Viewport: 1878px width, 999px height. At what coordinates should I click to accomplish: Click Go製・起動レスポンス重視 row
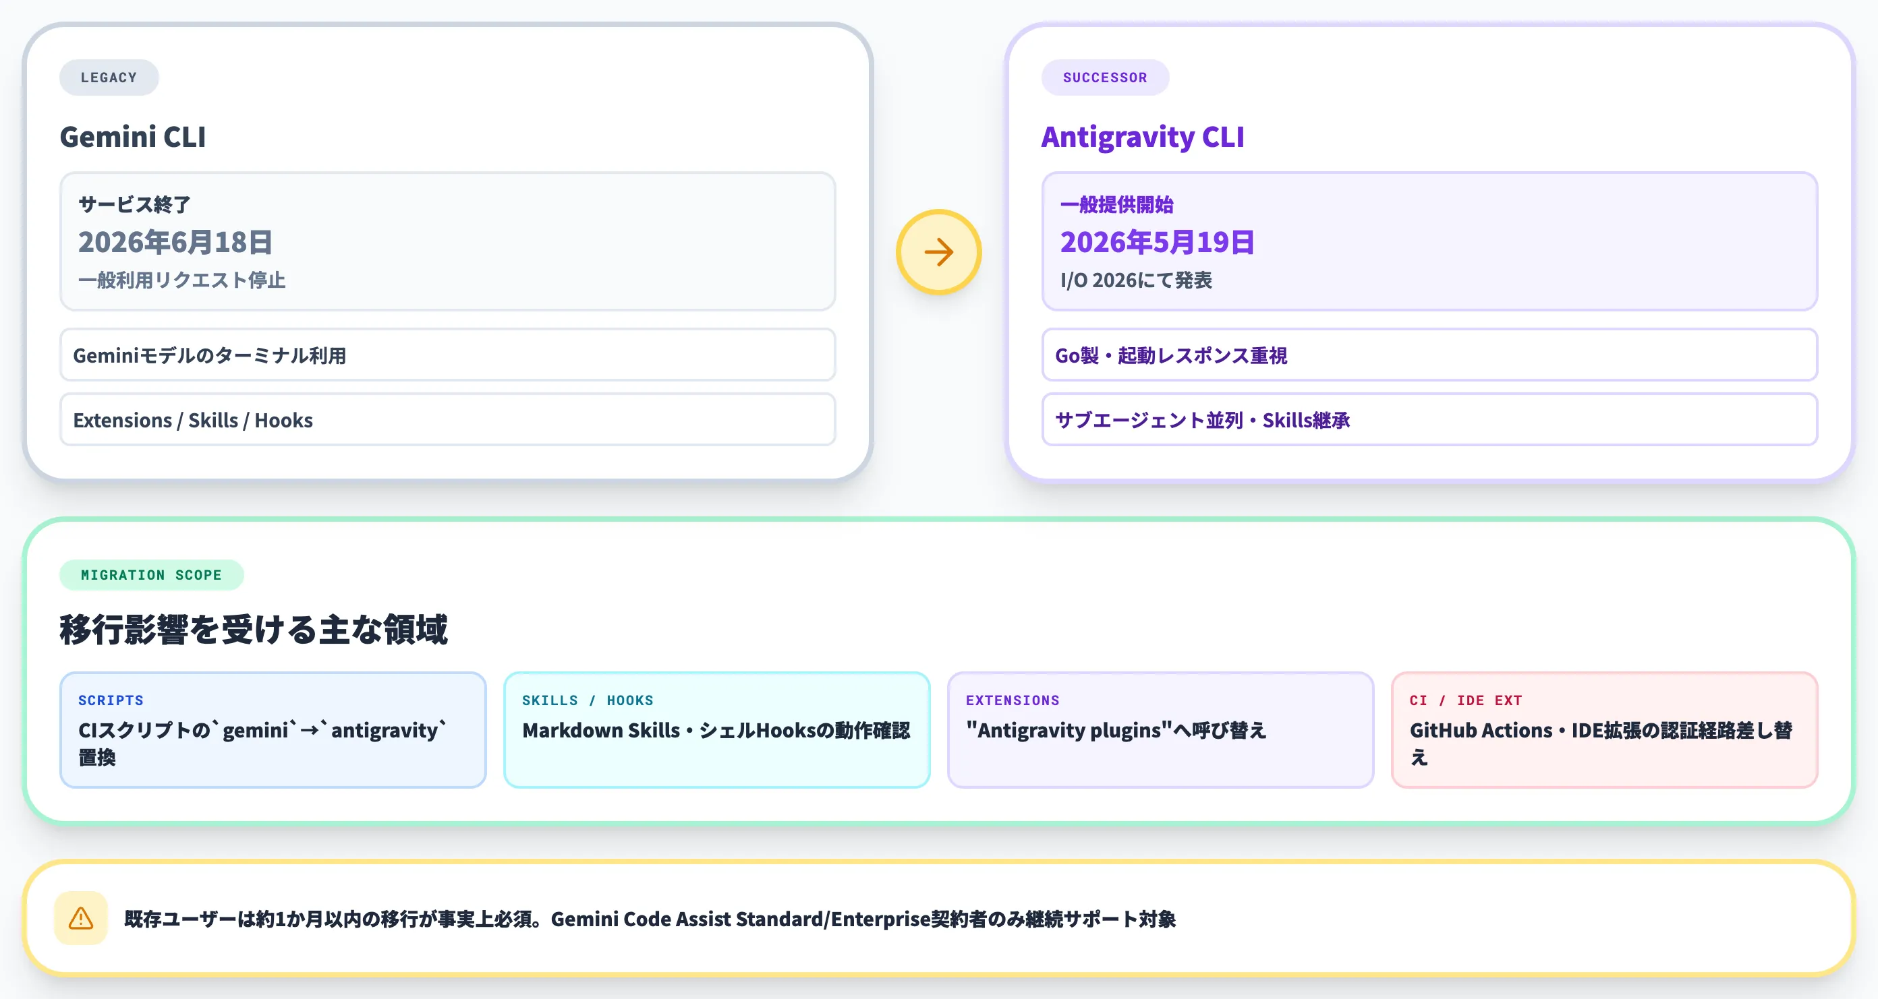(x=1429, y=355)
